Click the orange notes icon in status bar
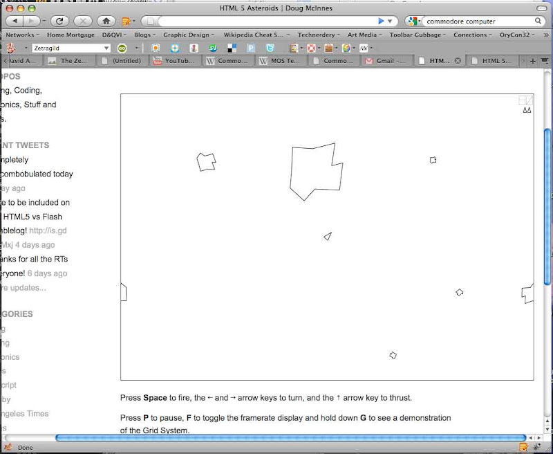The width and height of the screenshot is (553, 454). pyautogui.click(x=524, y=447)
